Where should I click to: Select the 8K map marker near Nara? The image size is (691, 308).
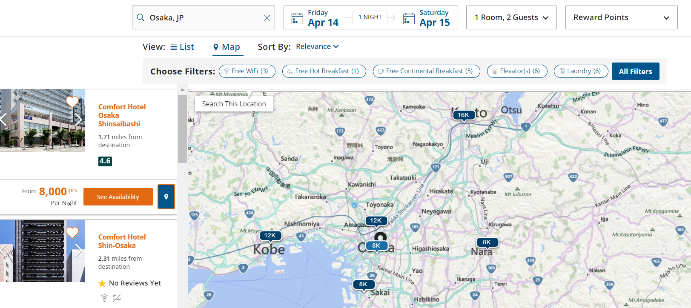[x=487, y=242]
